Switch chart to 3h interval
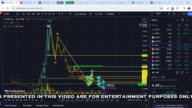This screenshot has width=192, height=108. 50,14
